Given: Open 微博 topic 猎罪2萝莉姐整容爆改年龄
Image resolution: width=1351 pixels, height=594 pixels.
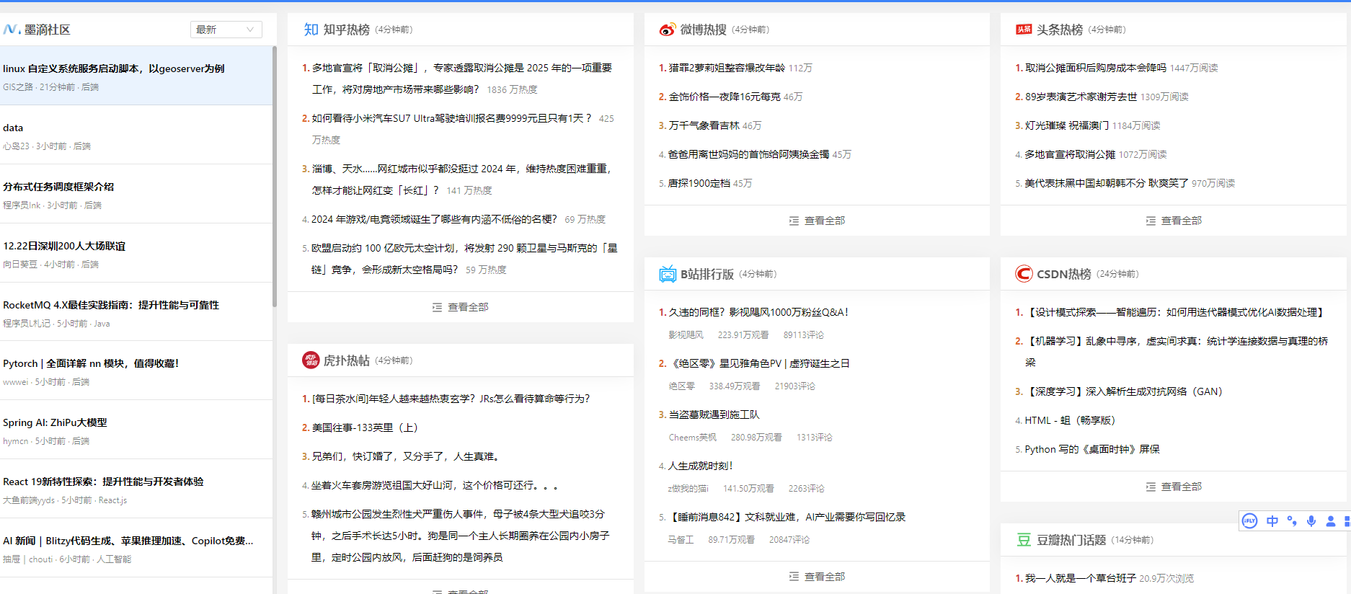Looking at the screenshot, I should click(727, 68).
